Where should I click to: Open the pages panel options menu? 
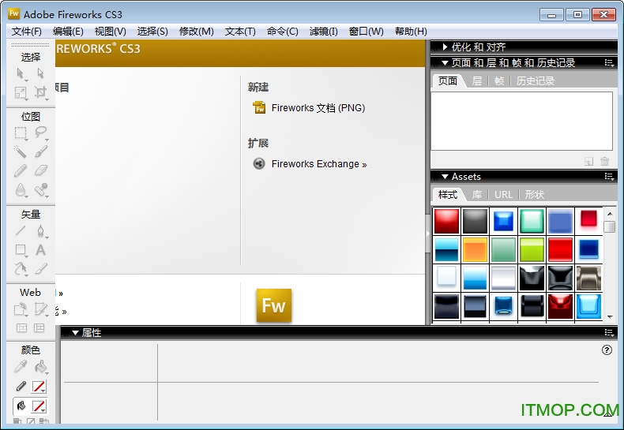click(x=609, y=63)
